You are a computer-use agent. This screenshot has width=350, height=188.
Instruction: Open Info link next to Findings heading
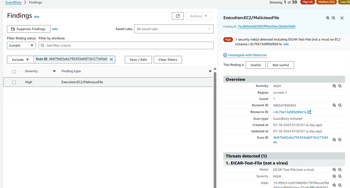point(36,17)
